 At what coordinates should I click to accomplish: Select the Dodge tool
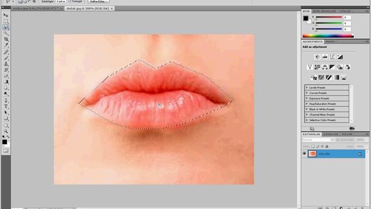click(x=6, y=94)
